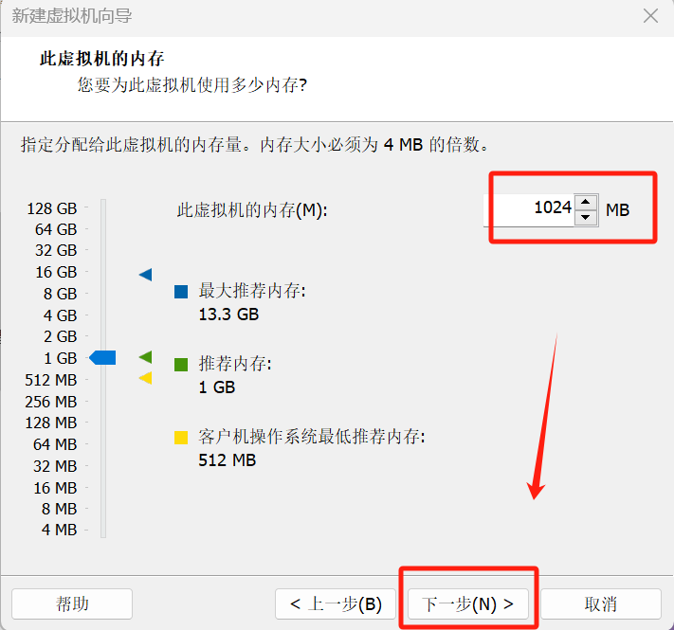Select the 512 MB scale label
674x630 pixels.
51,380
